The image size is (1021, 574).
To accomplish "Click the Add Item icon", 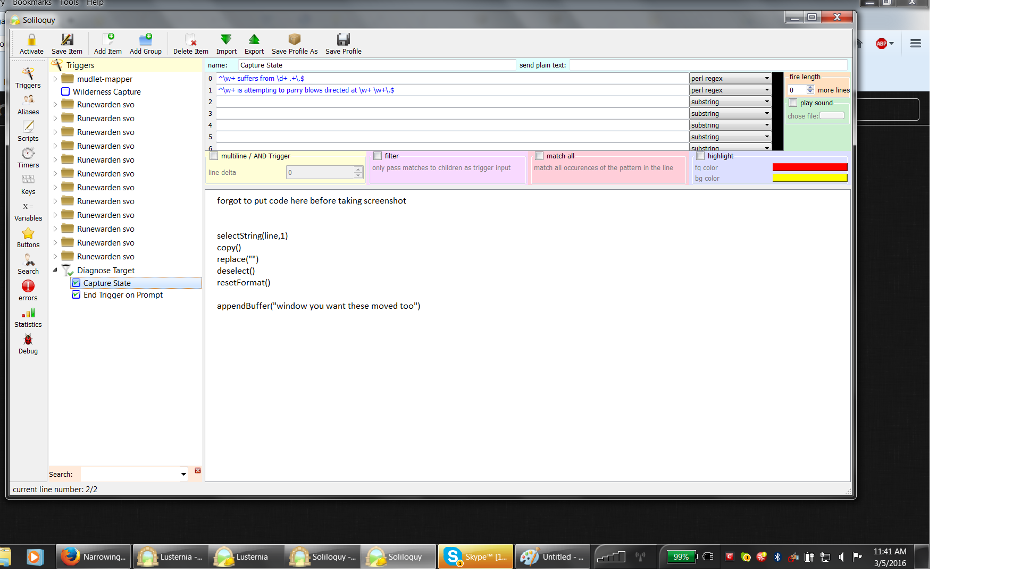I will point(108,40).
